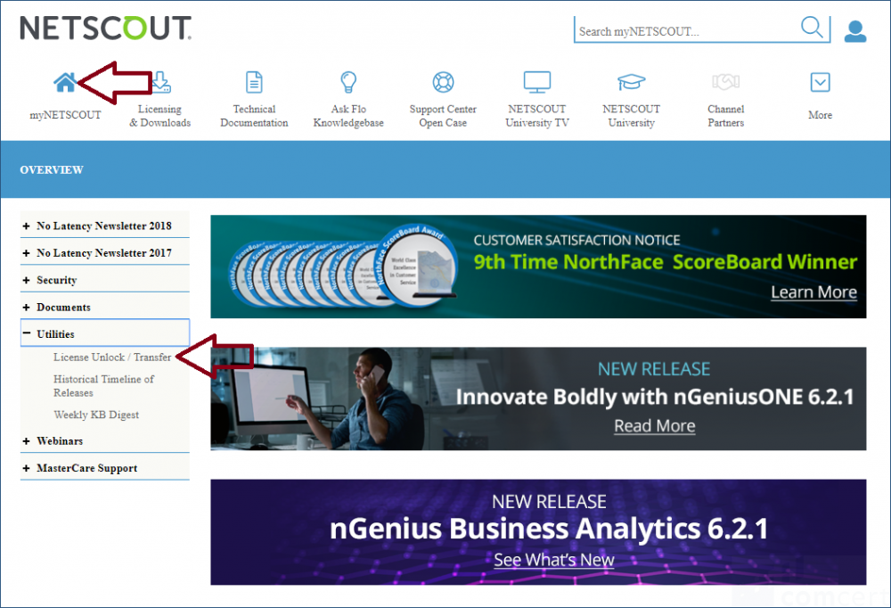Click the Search myNETSCOUT input field
891x608 pixels.
coord(686,31)
